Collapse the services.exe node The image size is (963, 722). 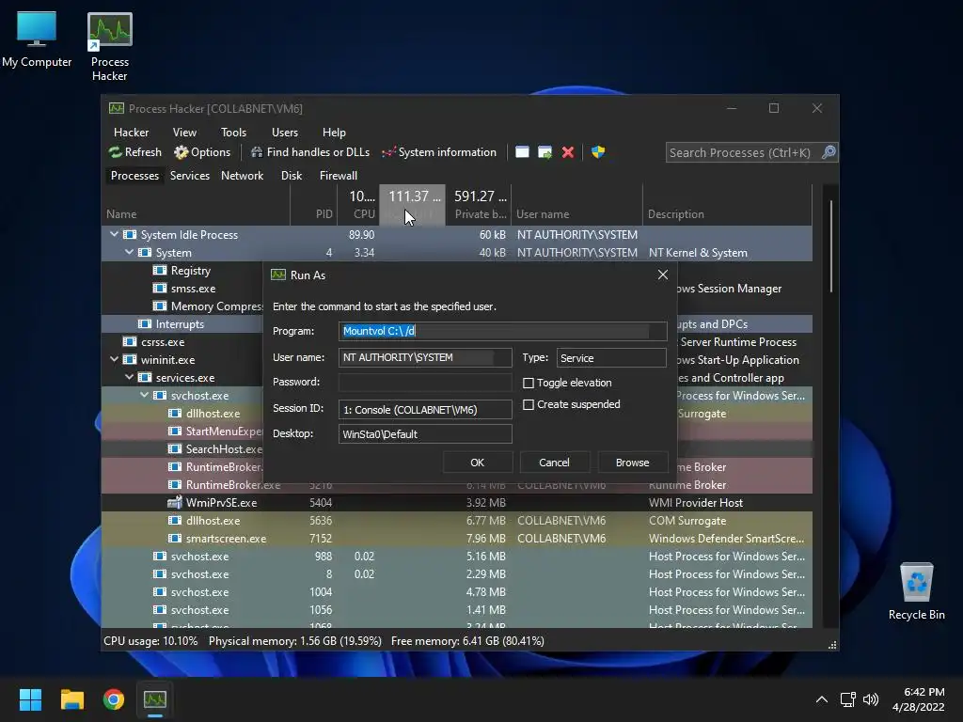tap(129, 377)
